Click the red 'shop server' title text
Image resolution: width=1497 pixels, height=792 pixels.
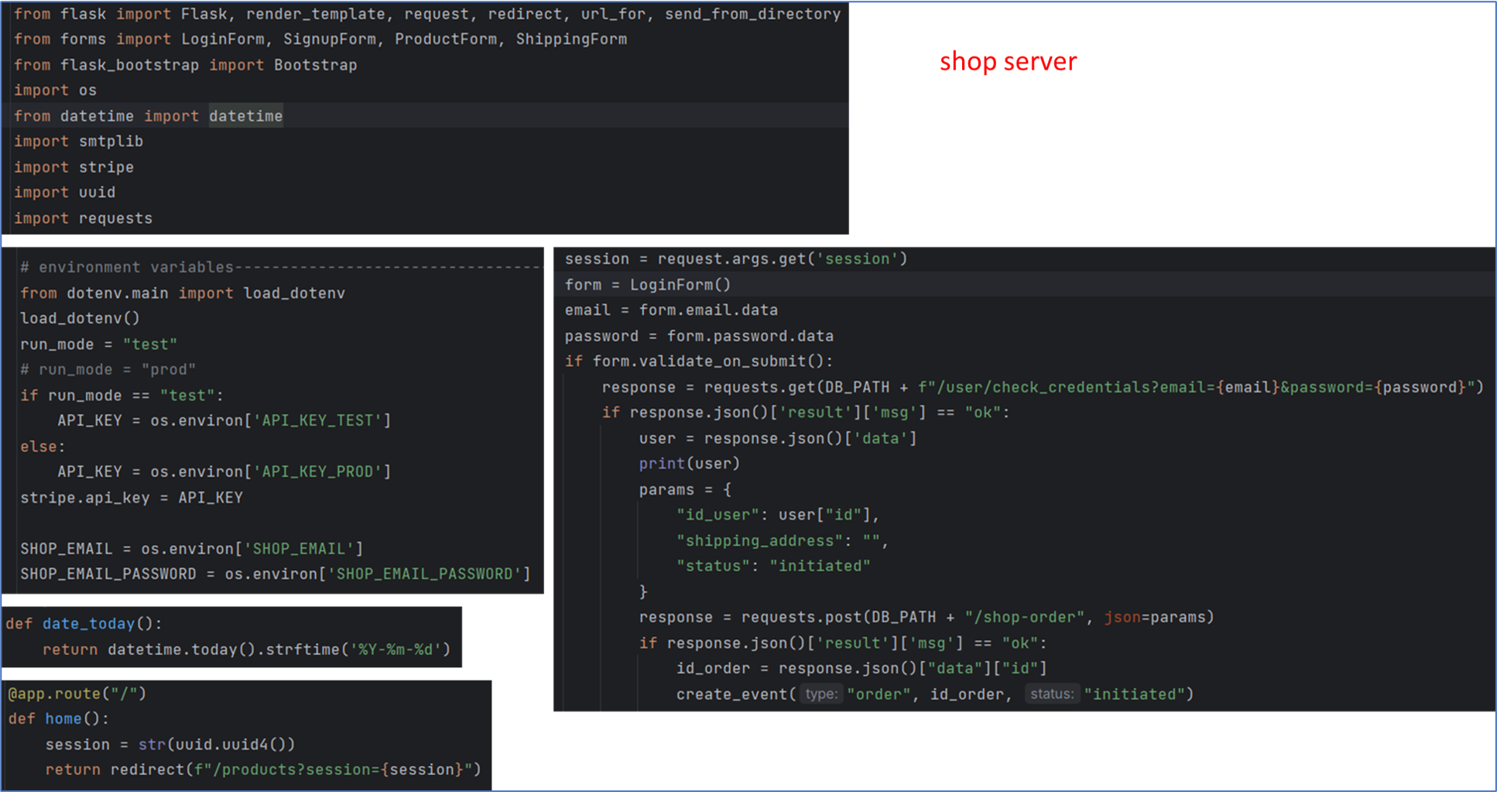(1008, 61)
